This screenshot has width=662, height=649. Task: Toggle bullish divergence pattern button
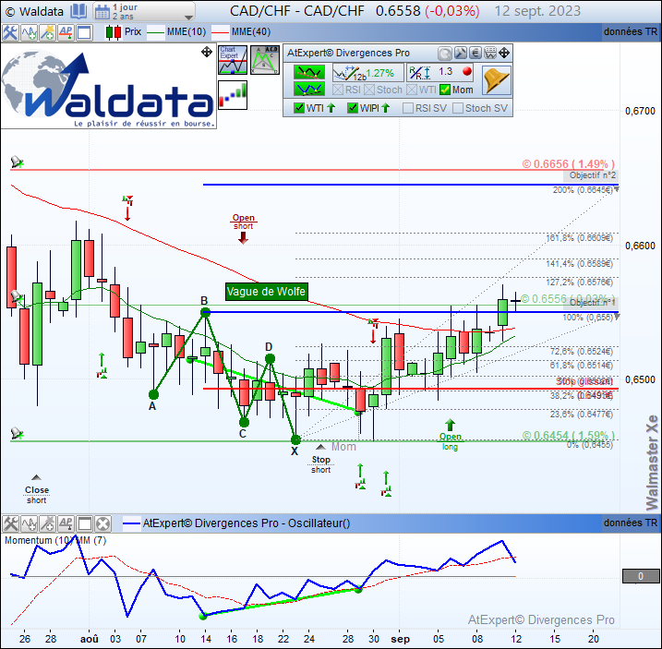[x=309, y=89]
